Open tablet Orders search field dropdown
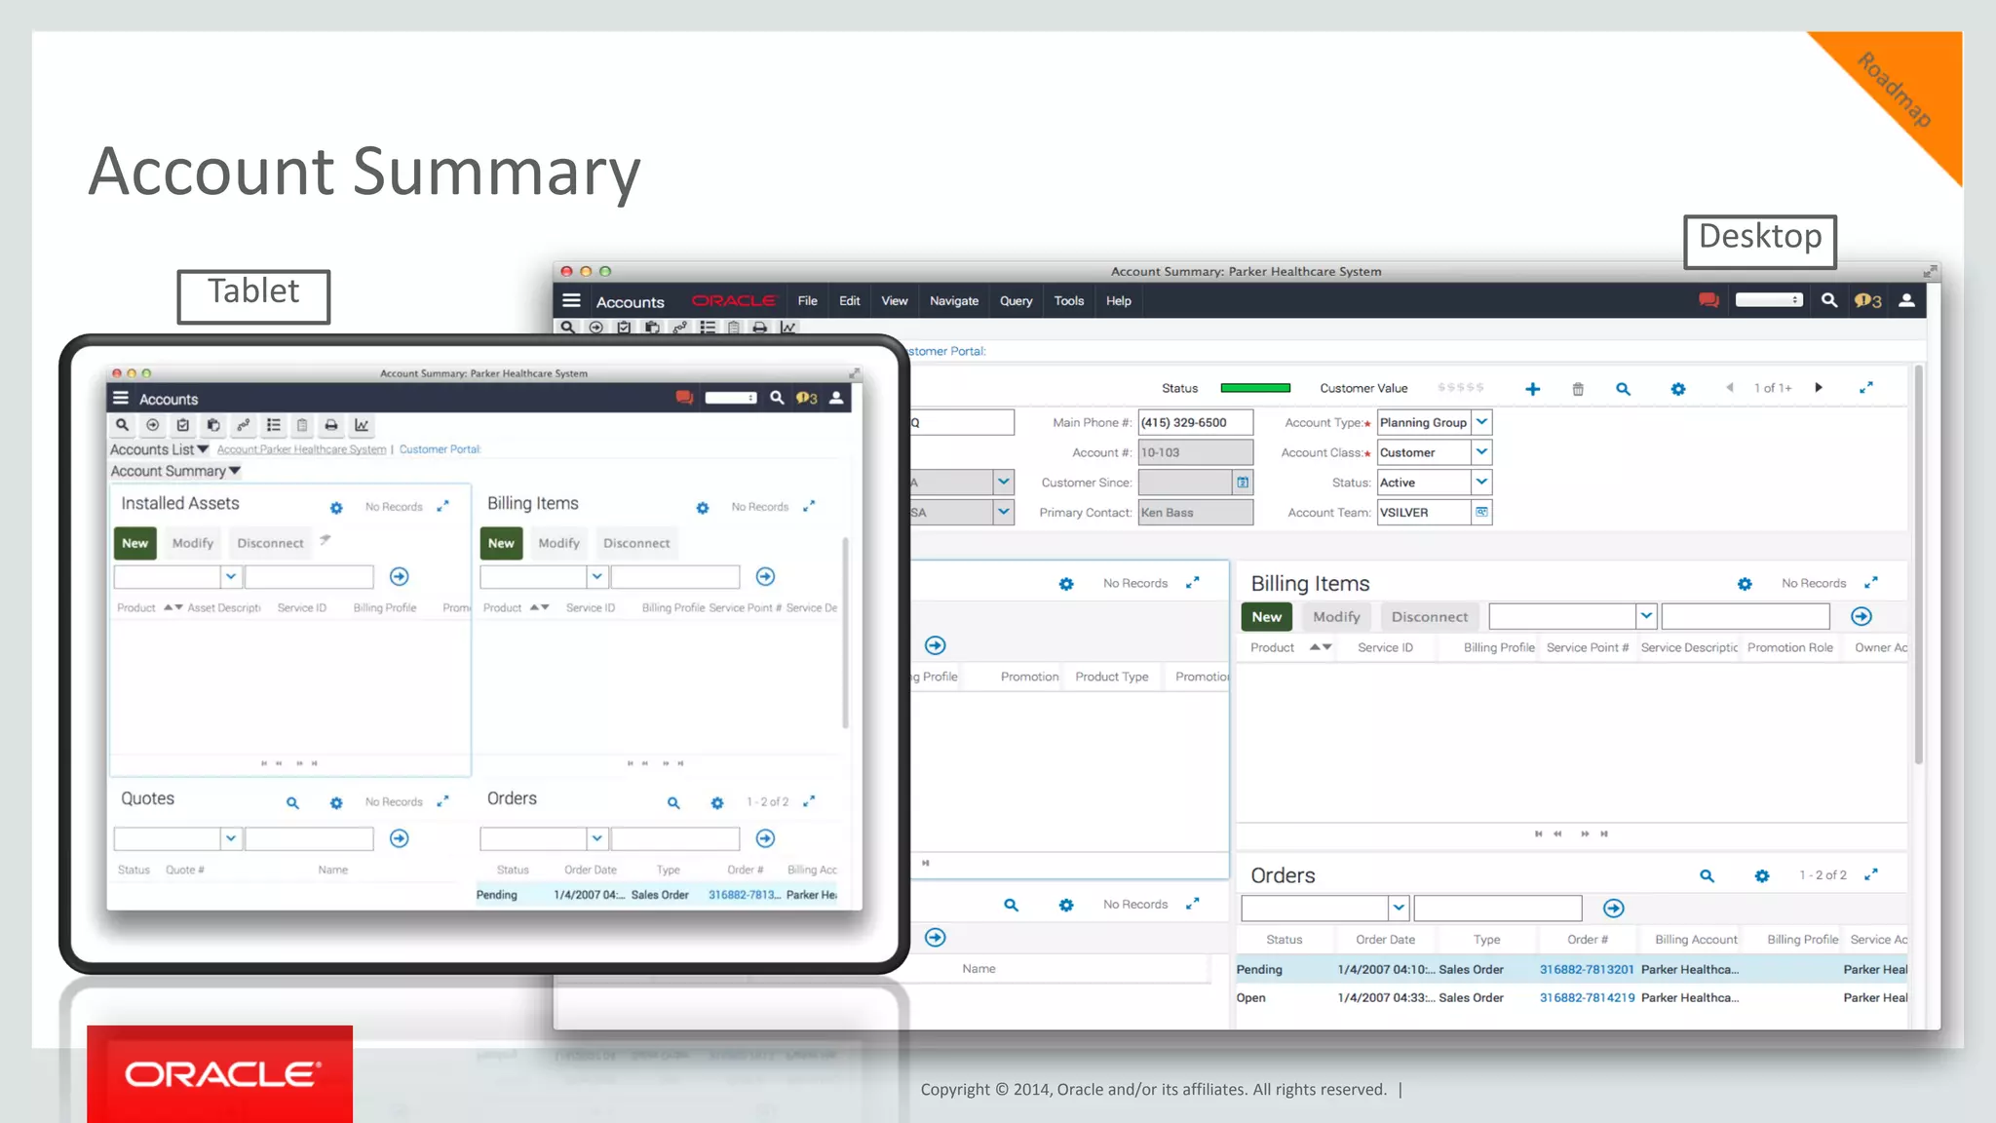The height and width of the screenshot is (1123, 1996). [597, 839]
